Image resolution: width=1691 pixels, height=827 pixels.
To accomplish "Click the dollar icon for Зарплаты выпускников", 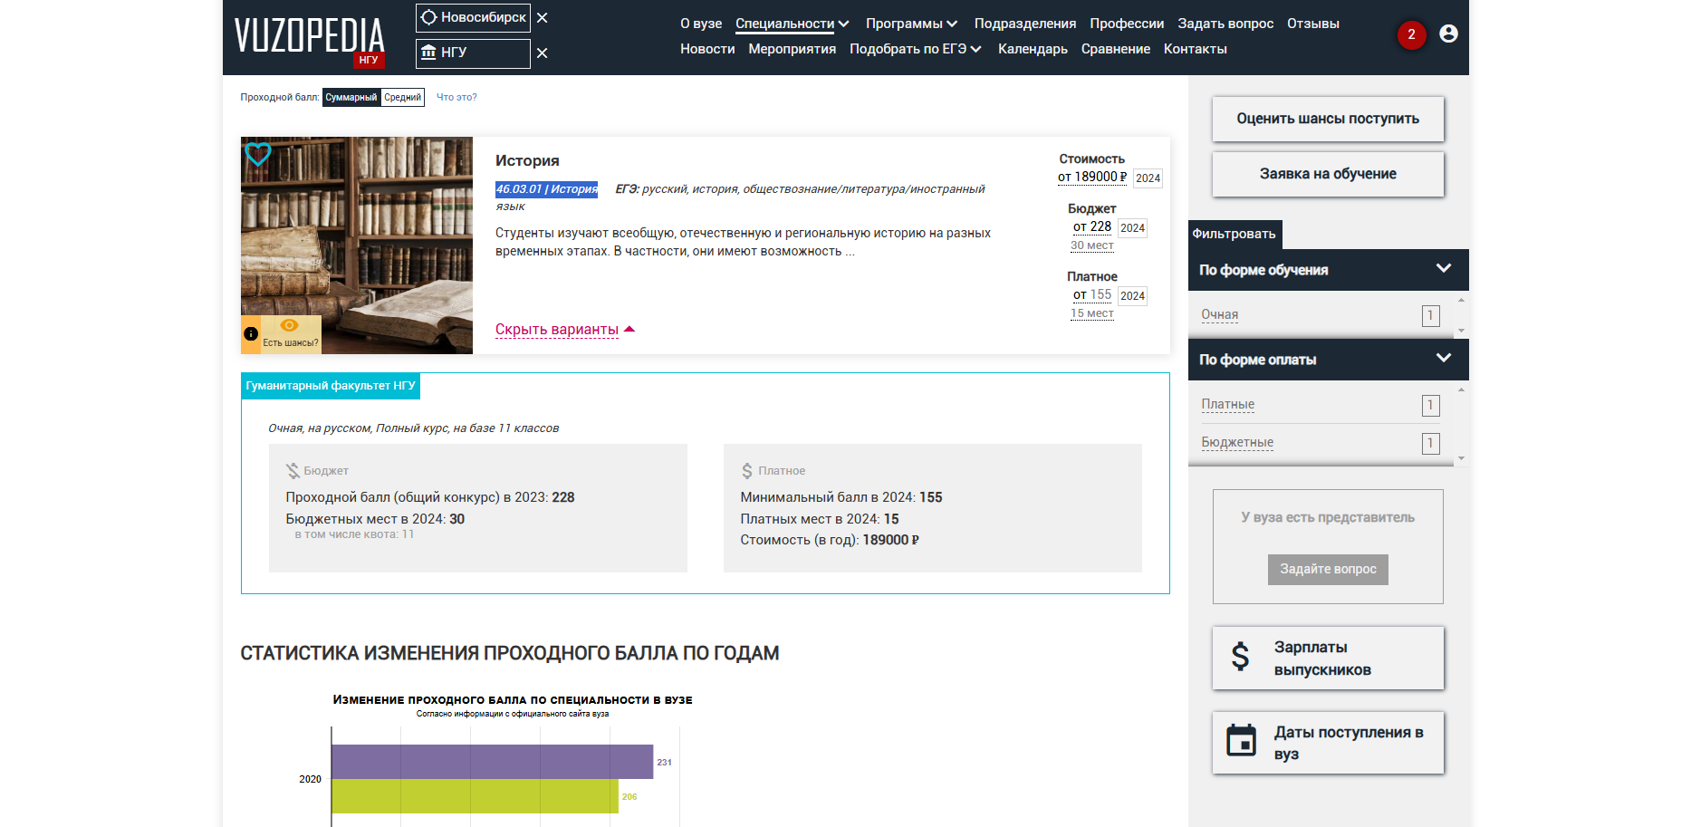I will click(x=1241, y=656).
